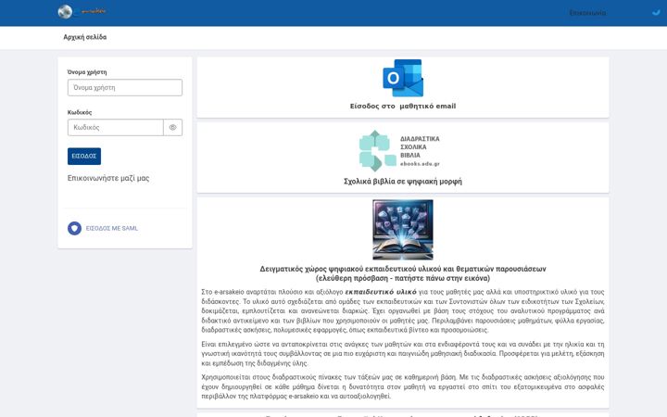
Task: Open the Επικοινωνήστε μαζί μας link
Action: click(108, 178)
